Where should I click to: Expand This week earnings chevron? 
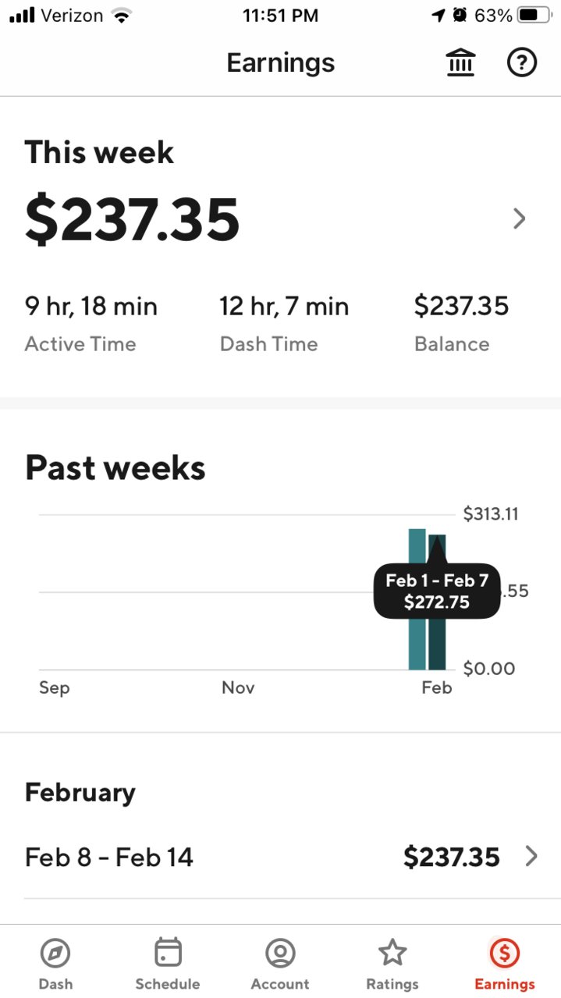pyautogui.click(x=520, y=219)
